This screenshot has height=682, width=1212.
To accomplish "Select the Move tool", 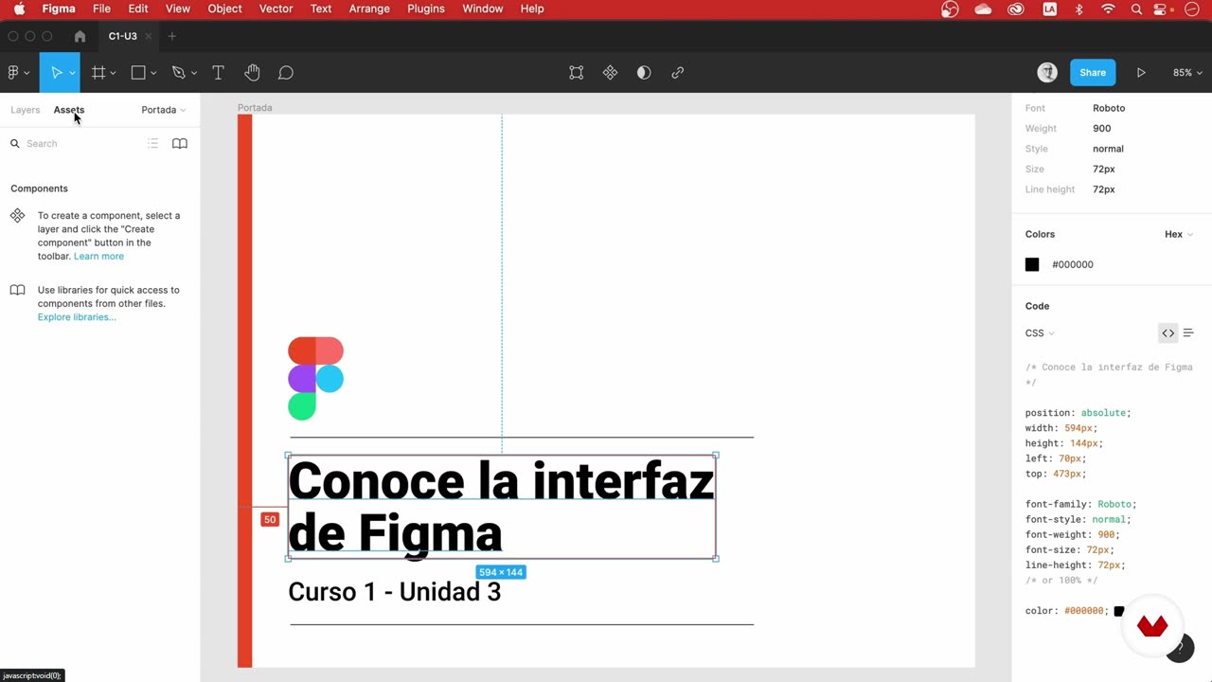I will click(56, 72).
